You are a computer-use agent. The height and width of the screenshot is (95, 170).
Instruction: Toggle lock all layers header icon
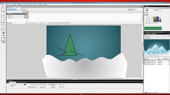[25, 12]
